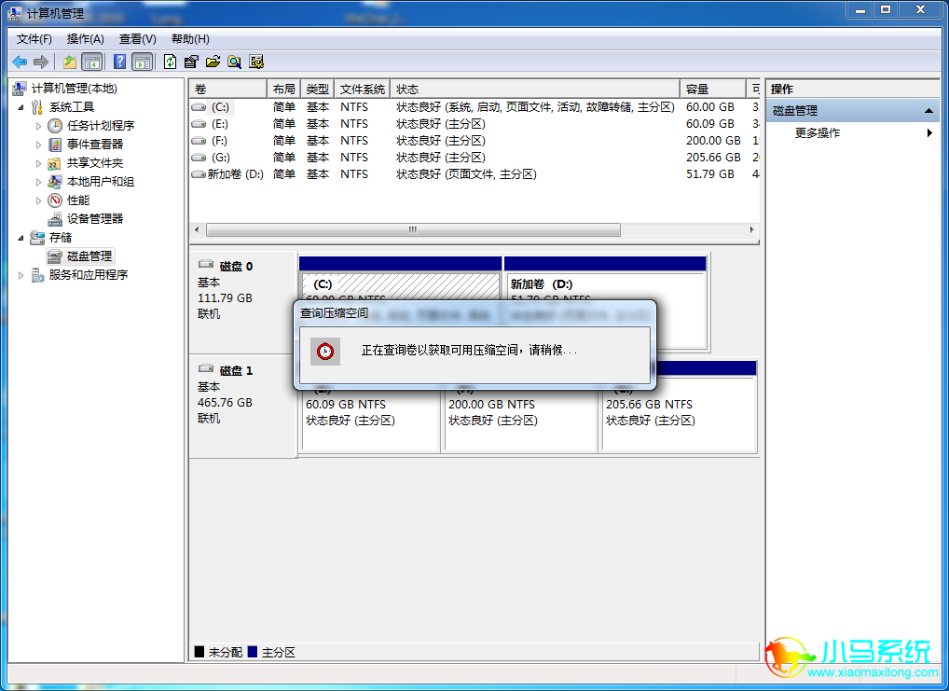The width and height of the screenshot is (949, 691).
Task: Click the last toolbar icon with red X
Action: (x=256, y=62)
